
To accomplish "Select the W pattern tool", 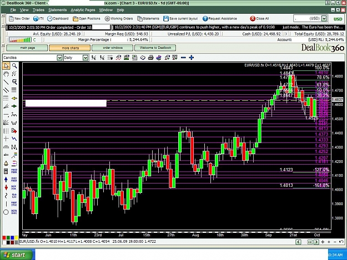I will tap(14, 123).
